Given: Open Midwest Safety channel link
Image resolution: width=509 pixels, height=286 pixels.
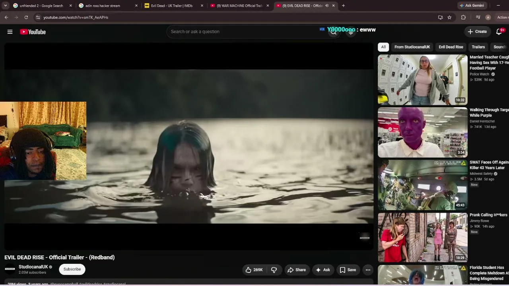Looking at the screenshot, I should 481,174.
